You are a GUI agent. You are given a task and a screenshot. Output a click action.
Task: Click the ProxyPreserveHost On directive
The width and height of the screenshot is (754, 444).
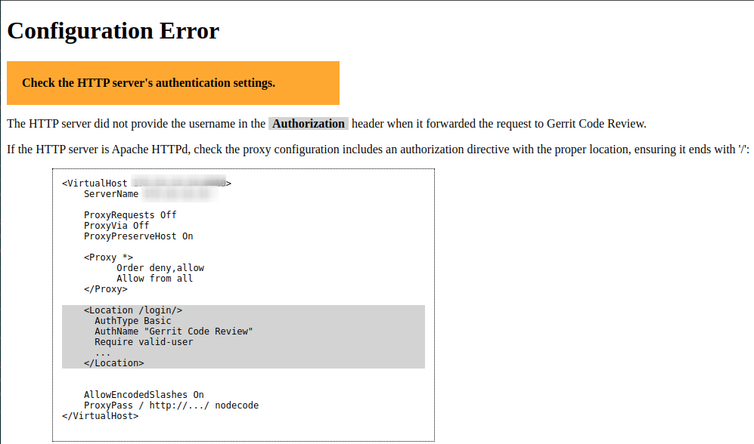[138, 236]
